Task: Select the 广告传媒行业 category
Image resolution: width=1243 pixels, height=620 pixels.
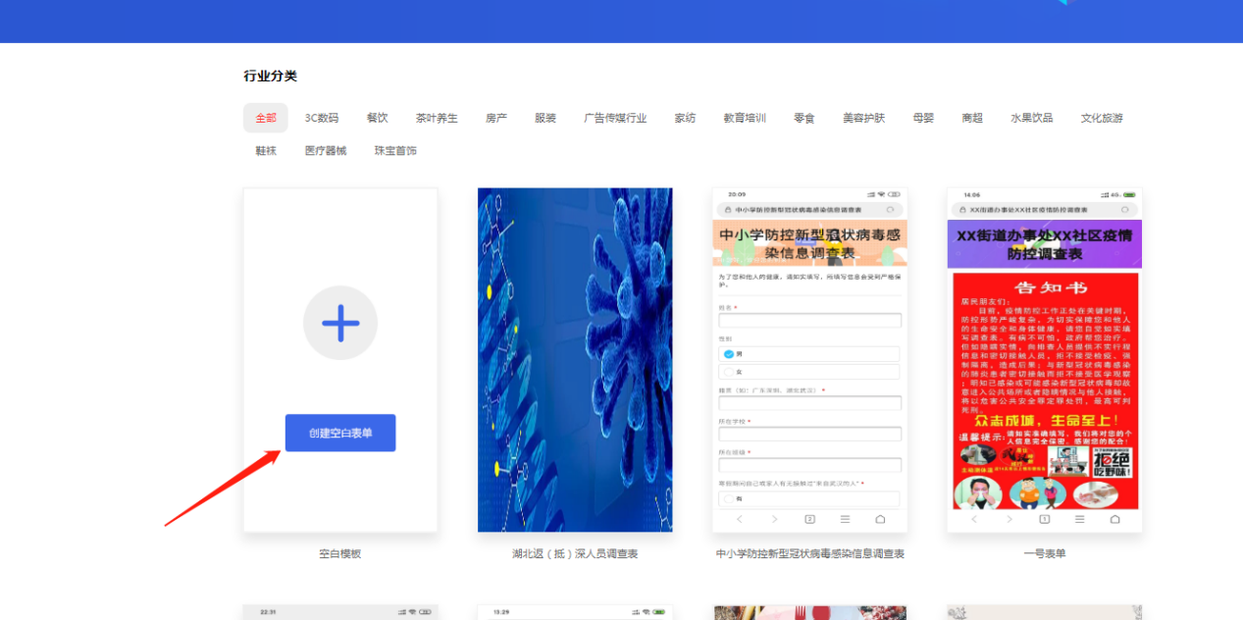Action: (x=615, y=118)
